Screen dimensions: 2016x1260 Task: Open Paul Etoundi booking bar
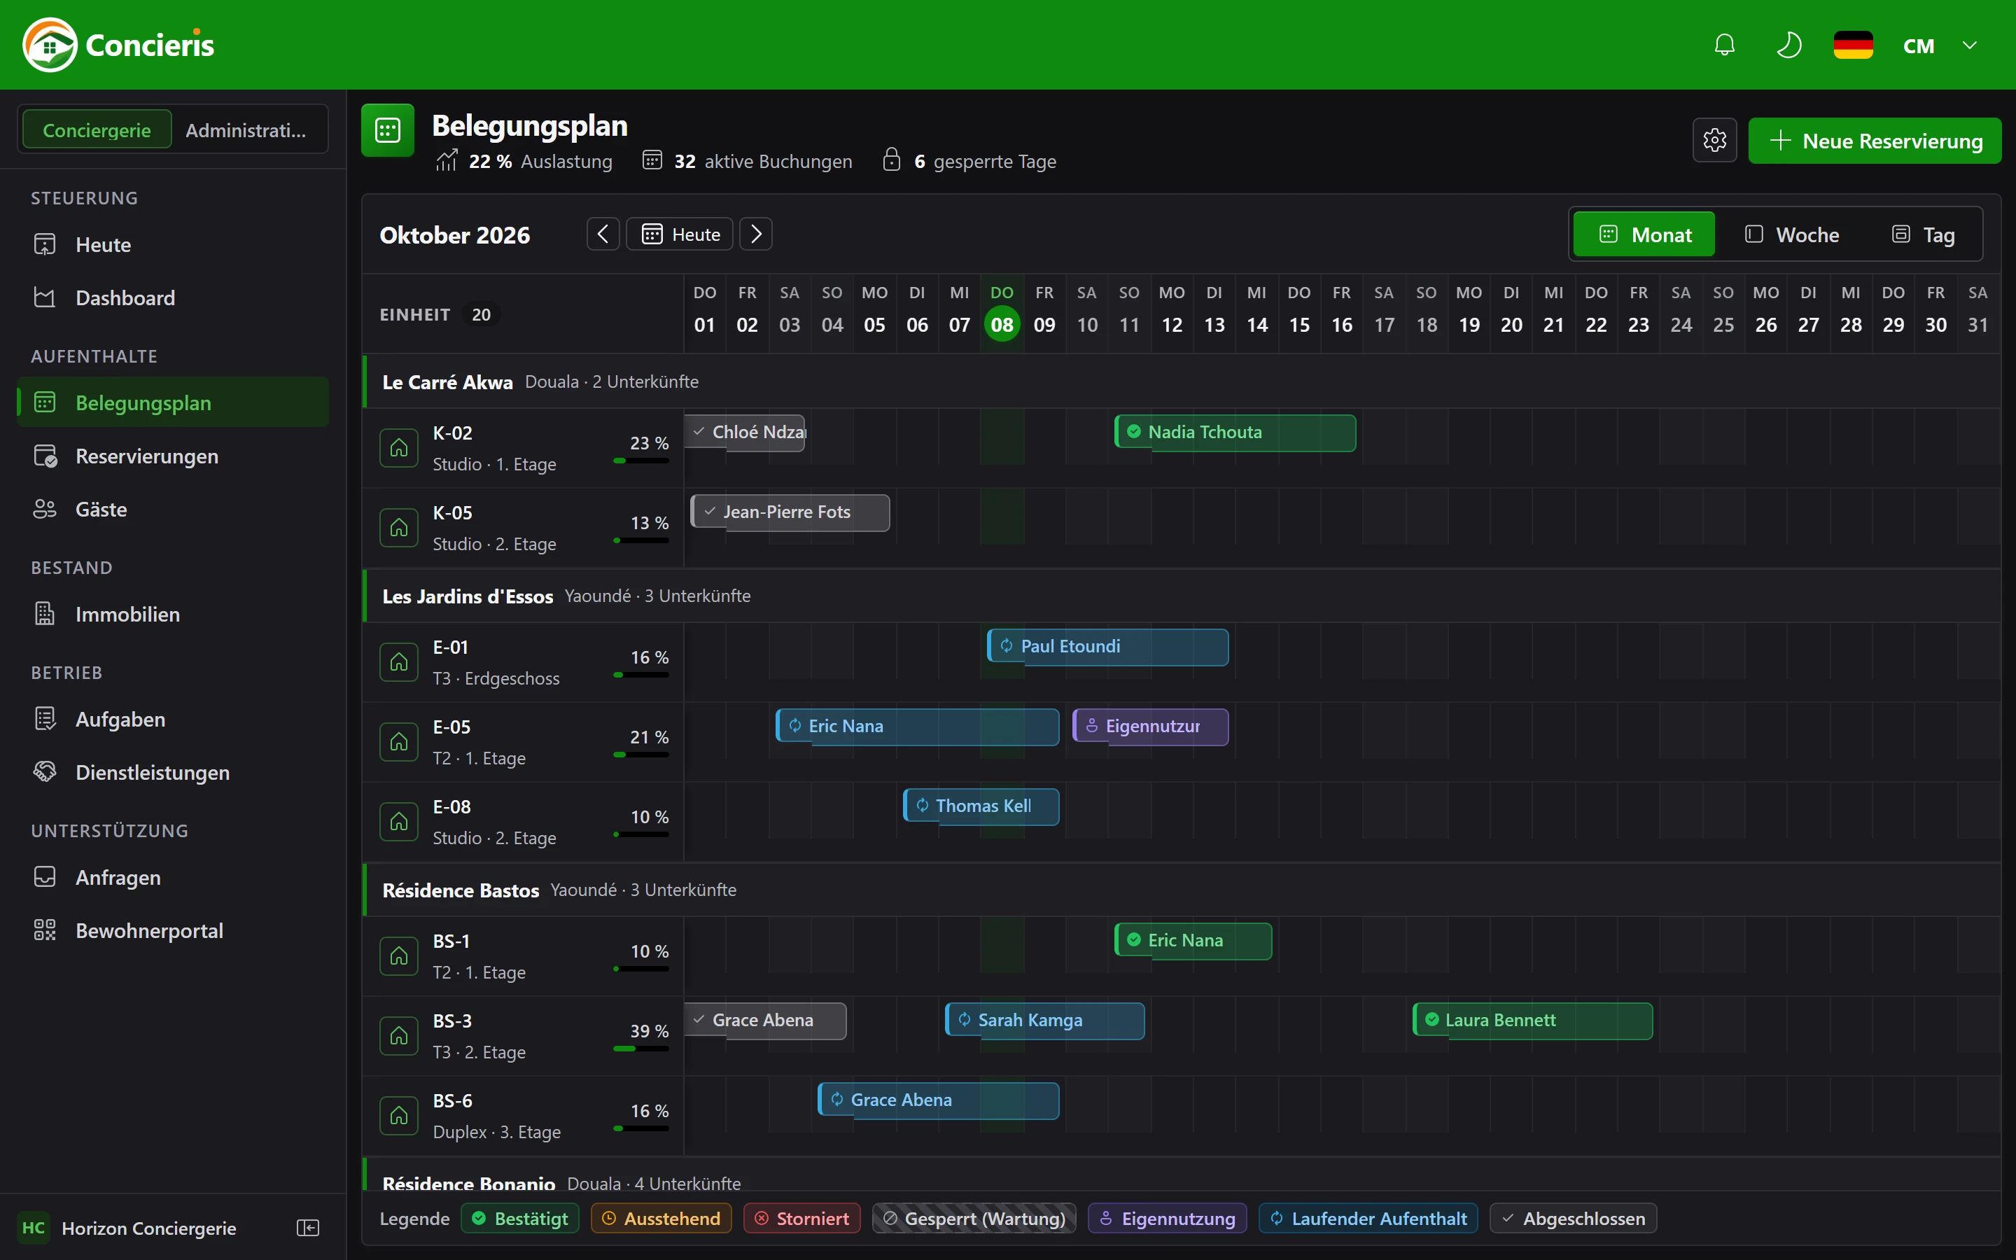[x=1108, y=647]
